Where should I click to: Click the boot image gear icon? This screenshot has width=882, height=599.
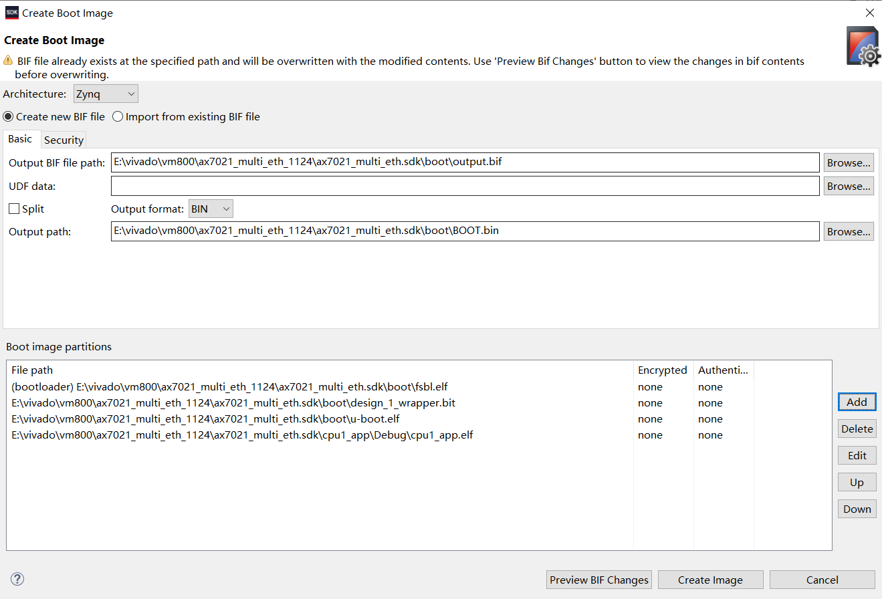point(863,46)
